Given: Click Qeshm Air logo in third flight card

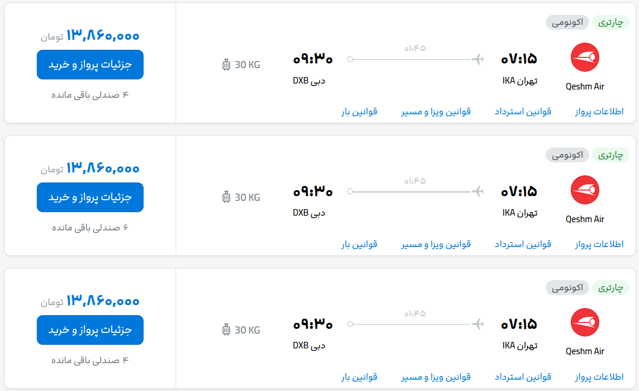Looking at the screenshot, I should (584, 323).
